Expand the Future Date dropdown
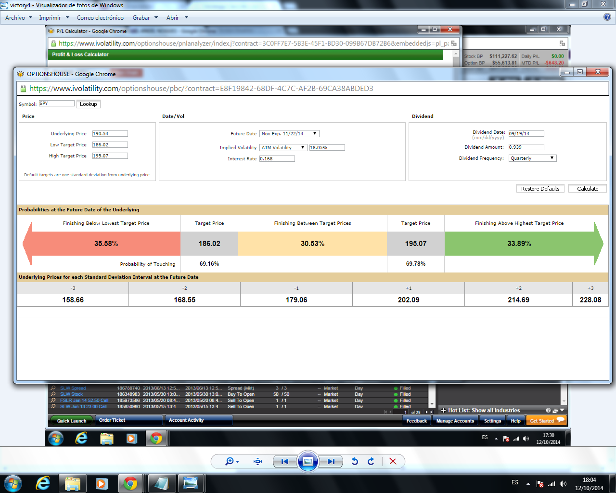 pos(289,134)
